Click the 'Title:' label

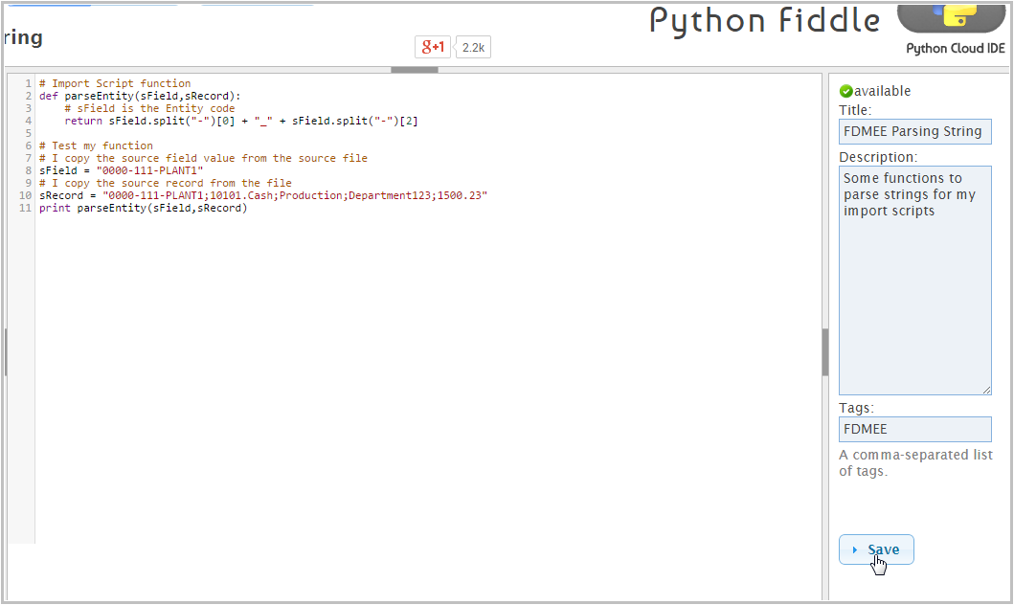coord(855,110)
